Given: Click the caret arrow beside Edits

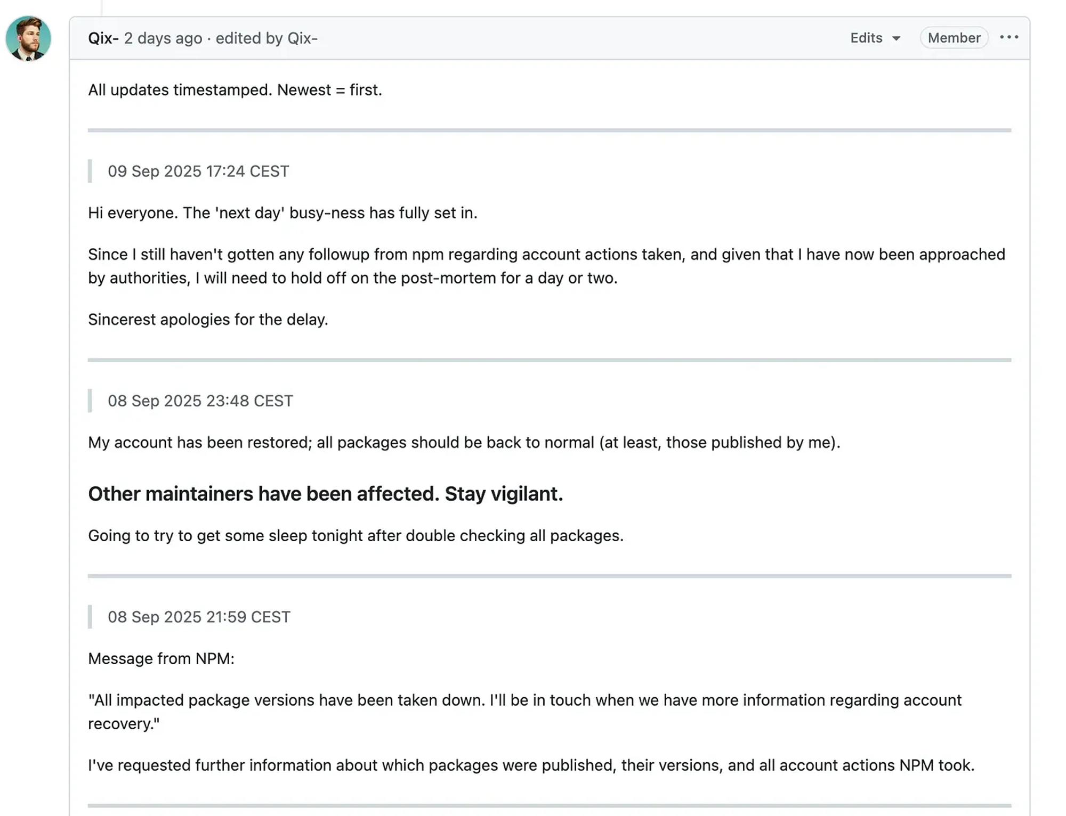Looking at the screenshot, I should click(x=897, y=38).
